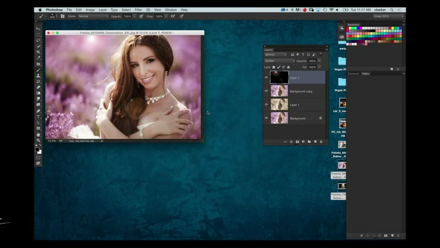Screen dimensions: 440x248
Task: Open the Window menu
Action: tap(171, 10)
